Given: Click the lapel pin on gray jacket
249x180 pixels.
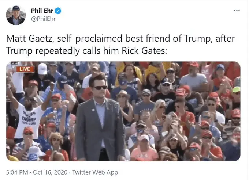Looking at the screenshot, I should tap(93, 110).
